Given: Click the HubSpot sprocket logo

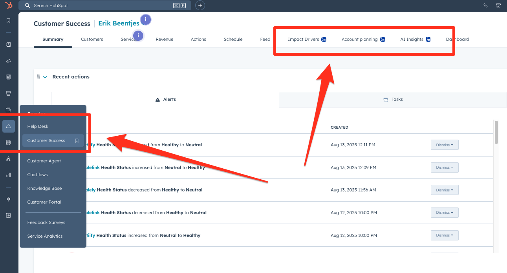Looking at the screenshot, I should point(9,5).
